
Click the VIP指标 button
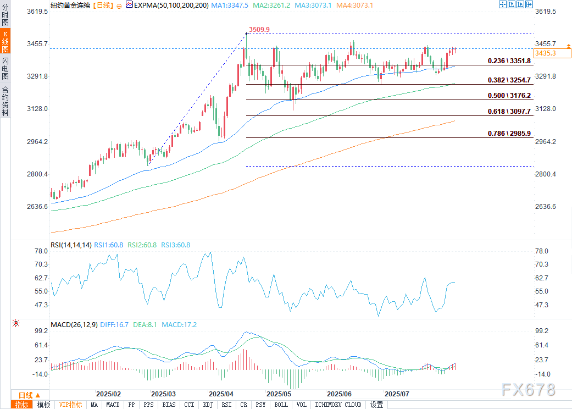(x=71, y=405)
